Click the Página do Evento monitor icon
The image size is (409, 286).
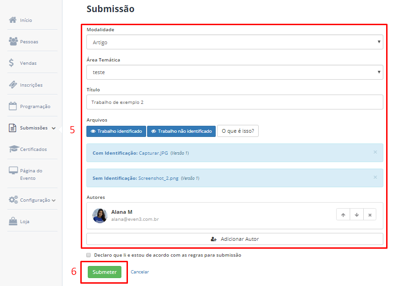(x=13, y=170)
